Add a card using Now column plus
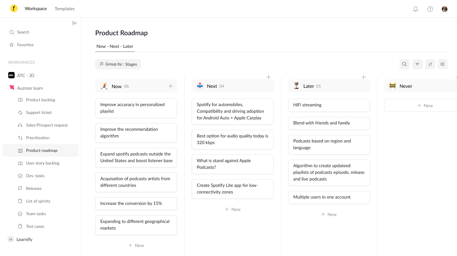The width and height of the screenshot is (457, 256). coord(171,86)
